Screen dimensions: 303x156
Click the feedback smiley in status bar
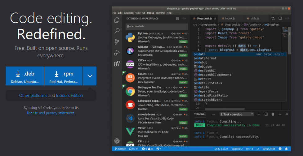pos(280,149)
